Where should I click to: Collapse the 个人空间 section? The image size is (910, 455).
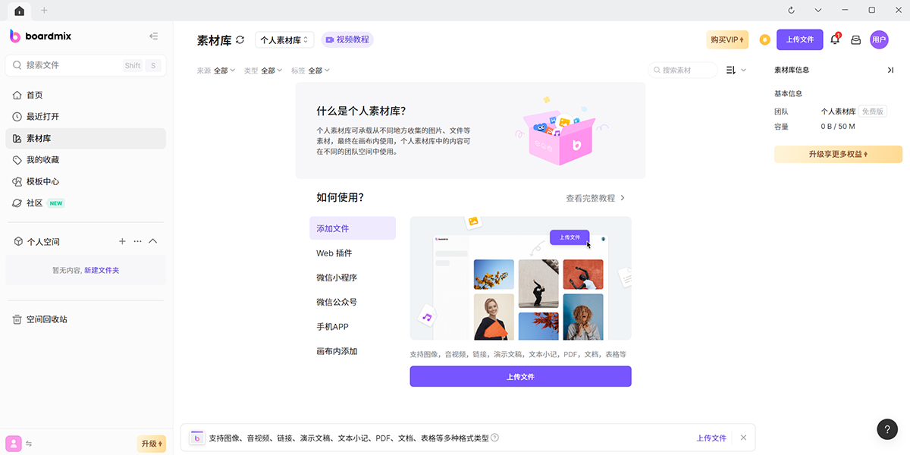tap(152, 241)
